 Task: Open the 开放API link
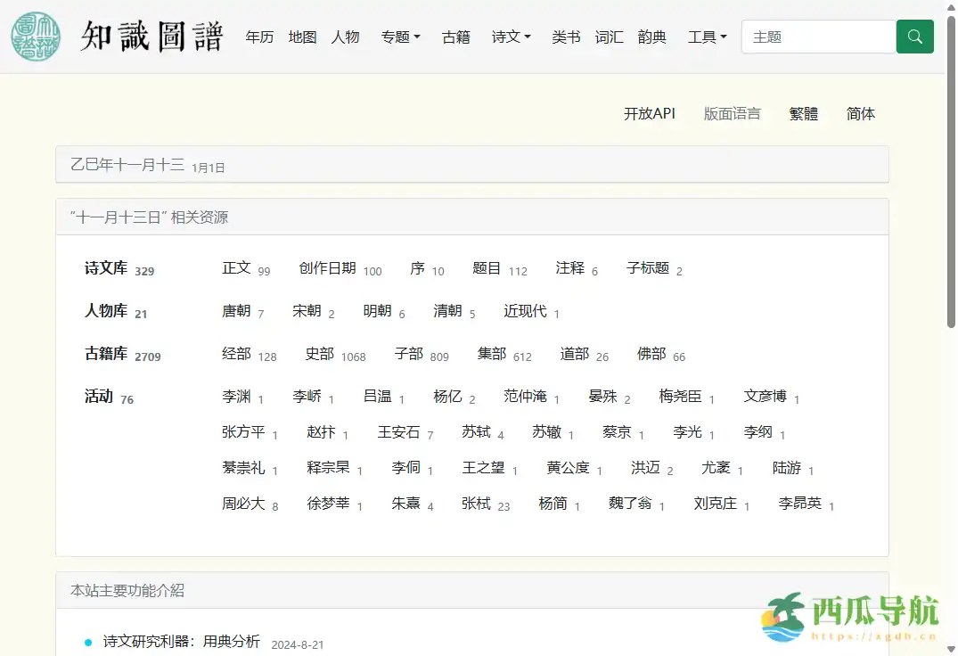pyautogui.click(x=650, y=114)
